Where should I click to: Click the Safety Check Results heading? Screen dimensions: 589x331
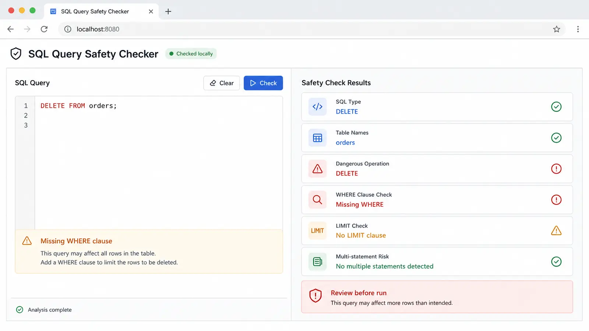[336, 83]
